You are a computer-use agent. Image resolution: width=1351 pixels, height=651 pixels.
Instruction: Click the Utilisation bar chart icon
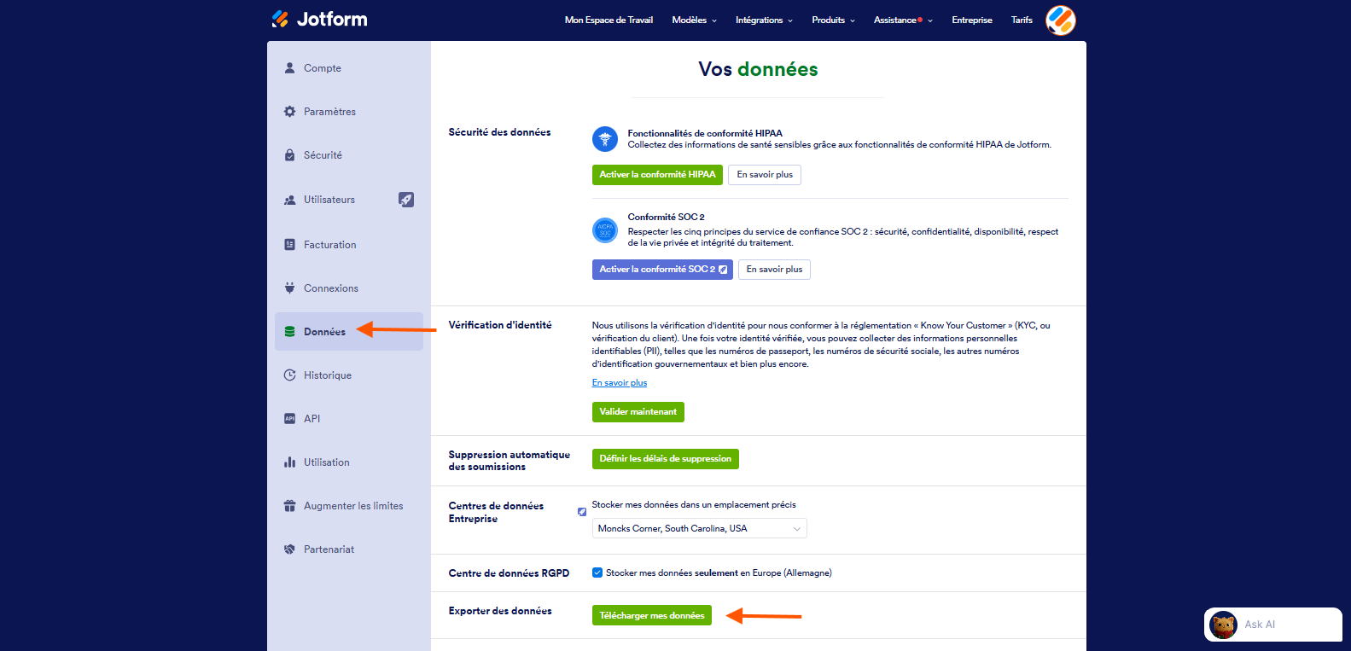[289, 462]
